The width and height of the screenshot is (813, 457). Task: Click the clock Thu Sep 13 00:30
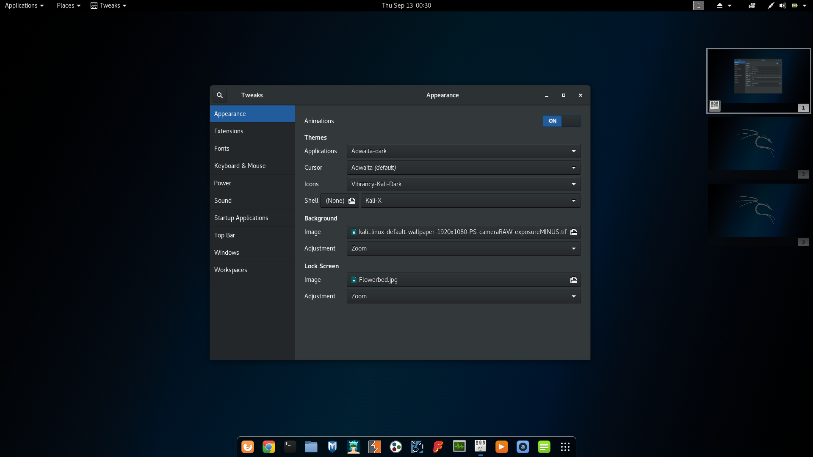406,6
